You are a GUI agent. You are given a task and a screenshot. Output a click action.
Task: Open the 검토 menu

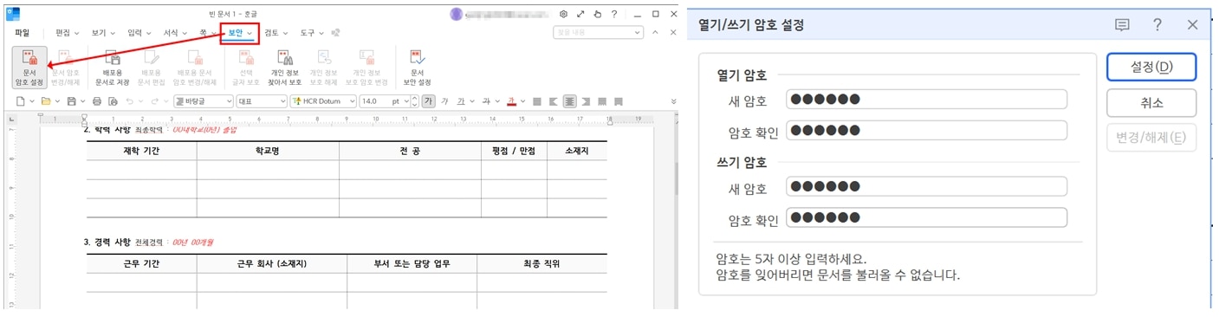(276, 33)
